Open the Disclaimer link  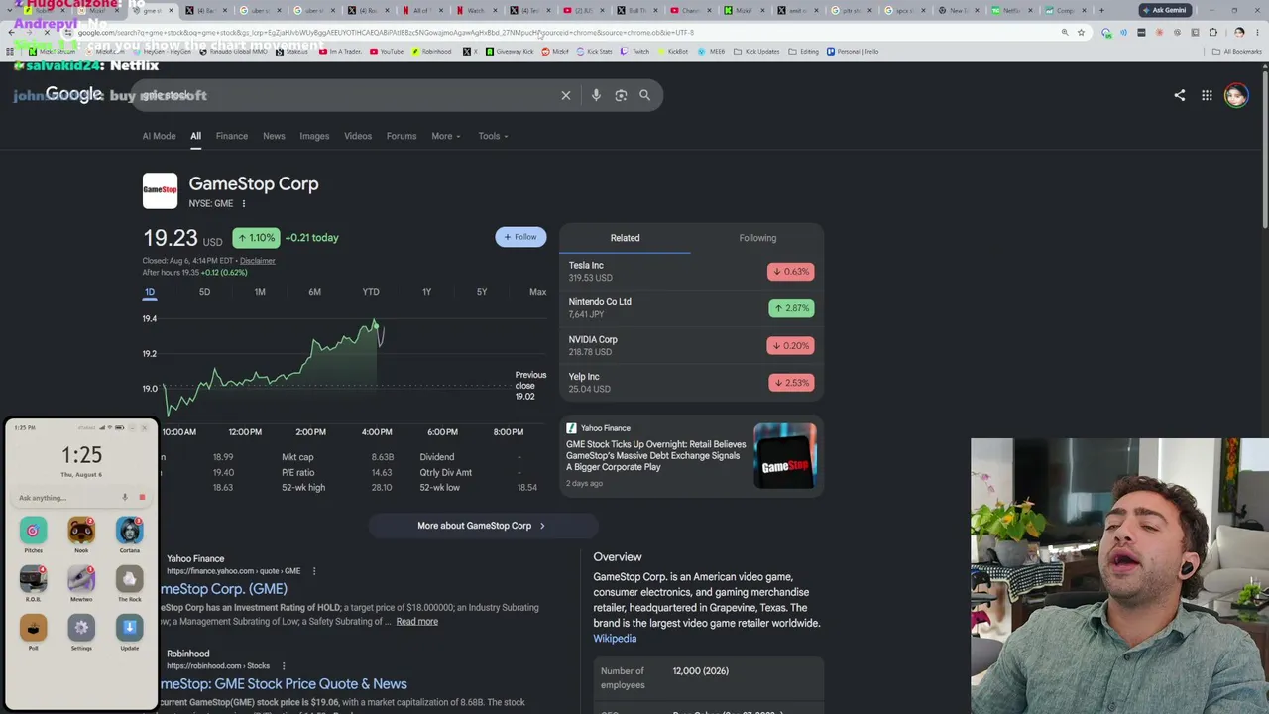[x=257, y=261]
